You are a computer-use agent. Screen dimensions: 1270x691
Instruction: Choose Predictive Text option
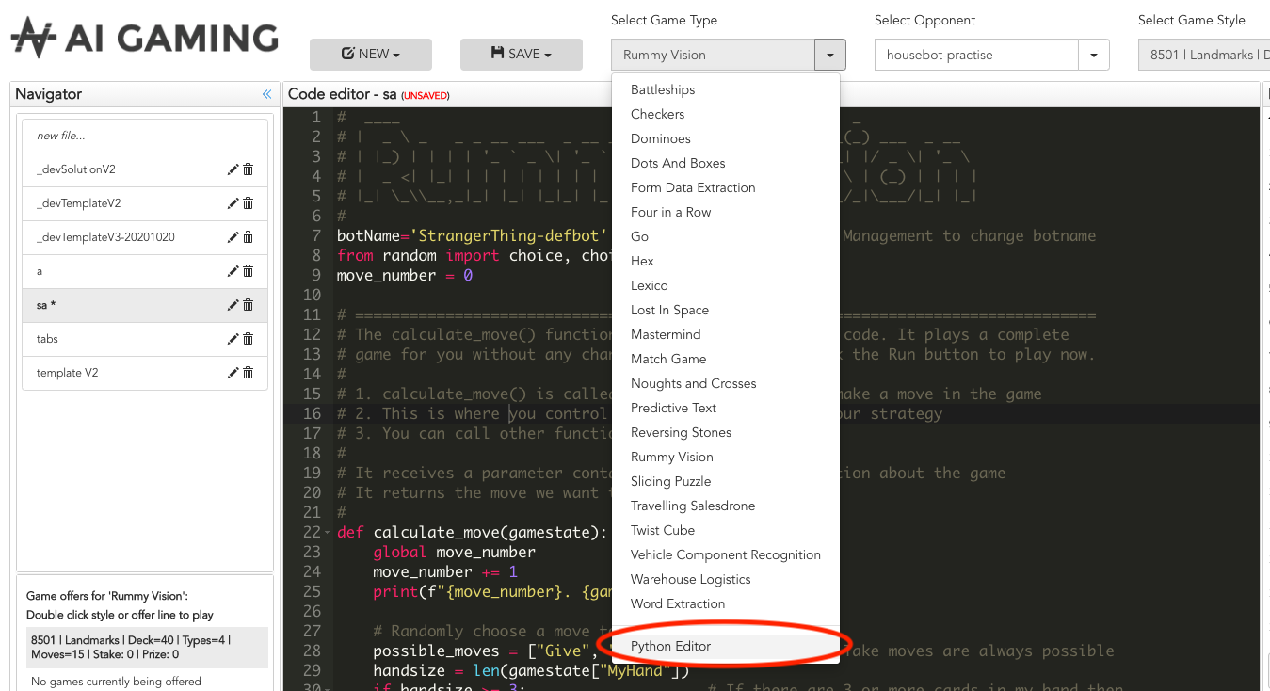pos(725,408)
